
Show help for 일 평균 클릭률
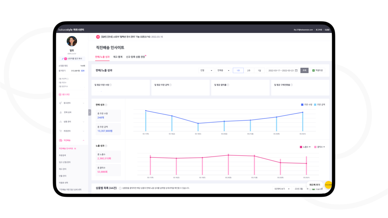(228, 85)
